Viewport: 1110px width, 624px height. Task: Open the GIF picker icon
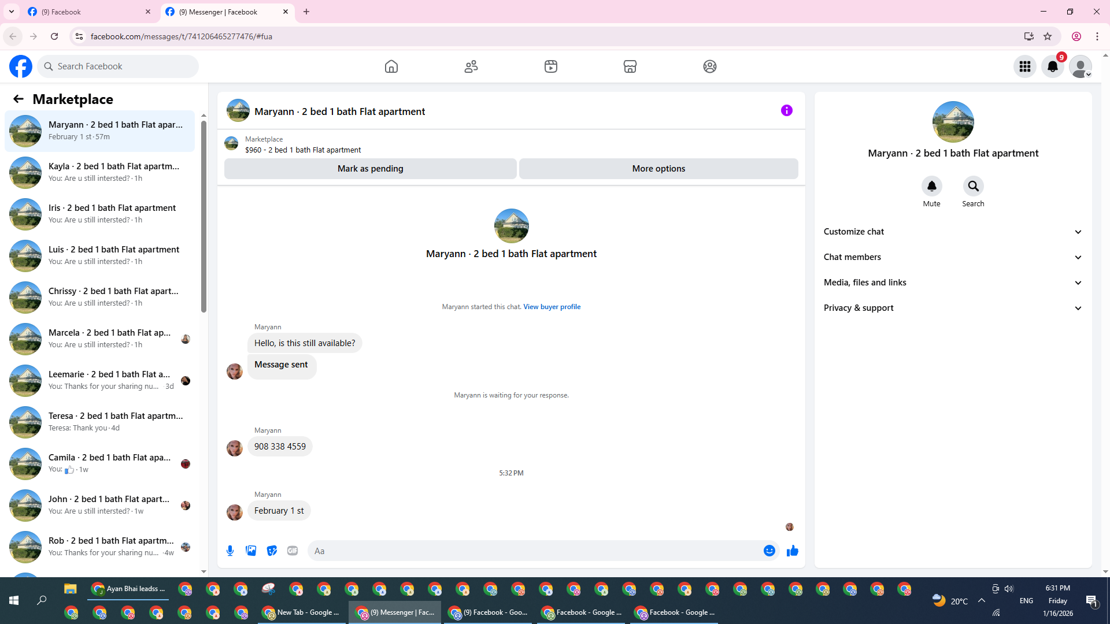[x=293, y=551]
